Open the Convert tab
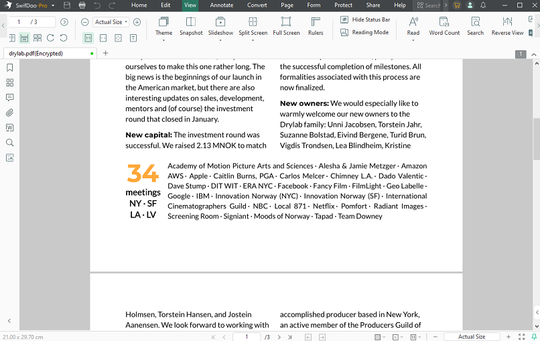This screenshot has width=540, height=341. point(257,5)
